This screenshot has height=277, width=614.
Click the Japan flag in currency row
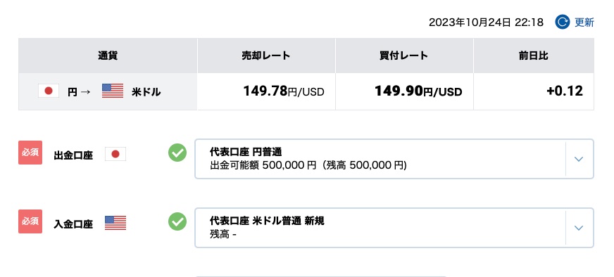click(49, 91)
